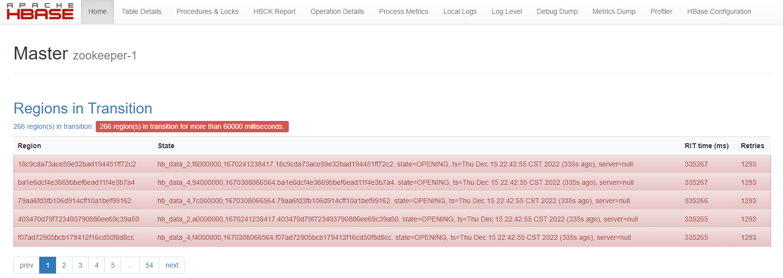View Operation Details page
This screenshot has width=783, height=278.
(x=337, y=11)
